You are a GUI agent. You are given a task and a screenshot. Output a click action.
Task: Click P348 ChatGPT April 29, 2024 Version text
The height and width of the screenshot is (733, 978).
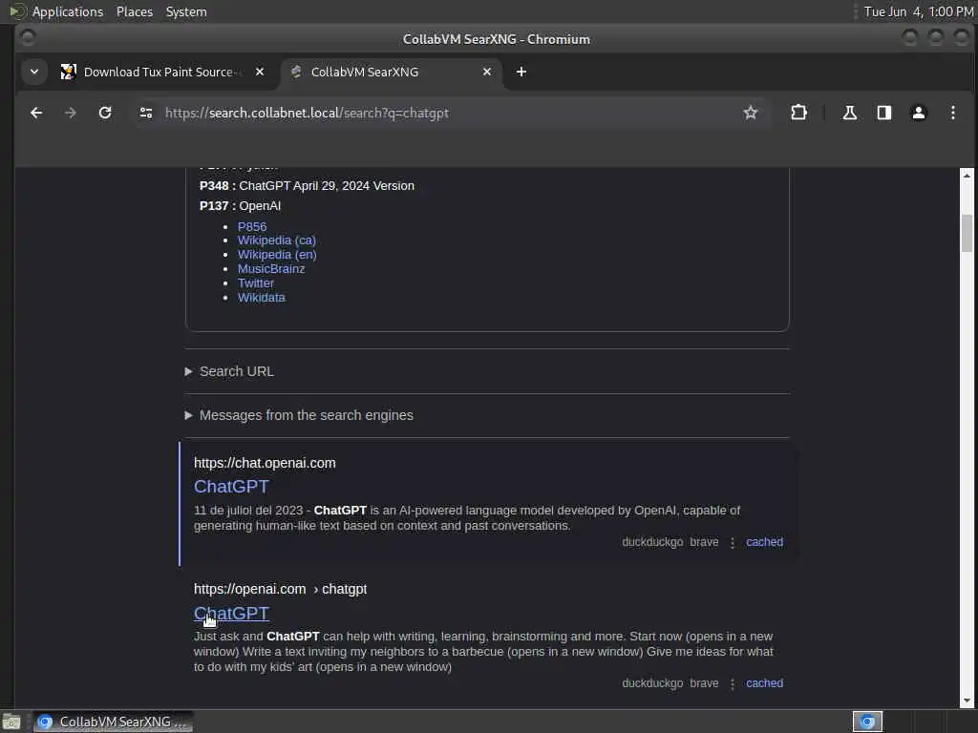click(307, 186)
